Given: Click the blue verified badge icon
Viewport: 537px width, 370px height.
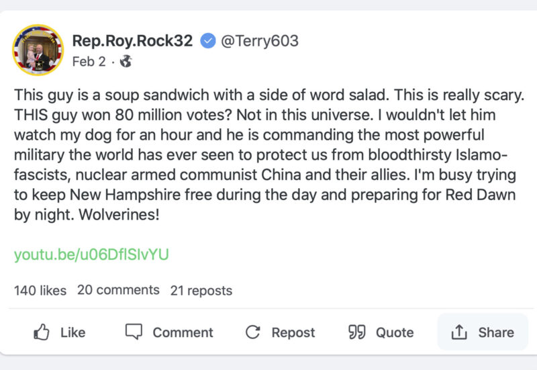Looking at the screenshot, I should [x=207, y=41].
